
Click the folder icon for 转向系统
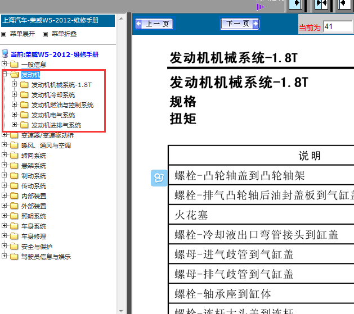(14, 155)
